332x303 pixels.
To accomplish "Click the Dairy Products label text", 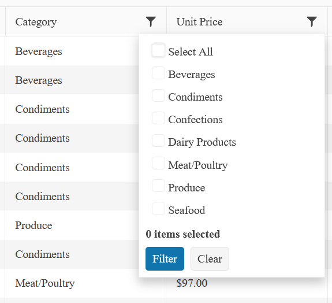I will point(202,142).
